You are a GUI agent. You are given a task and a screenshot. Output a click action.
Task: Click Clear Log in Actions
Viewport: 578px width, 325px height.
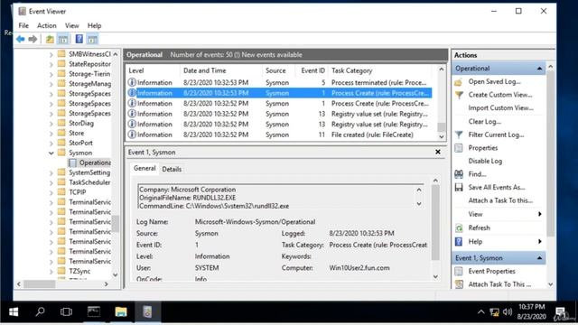tap(484, 122)
